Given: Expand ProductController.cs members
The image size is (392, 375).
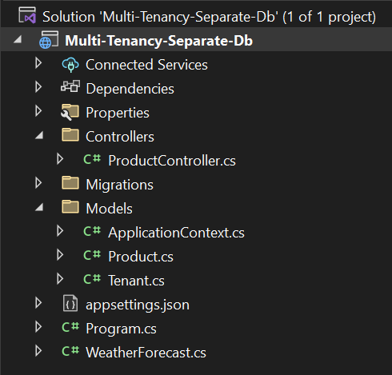Looking at the screenshot, I should [60, 159].
